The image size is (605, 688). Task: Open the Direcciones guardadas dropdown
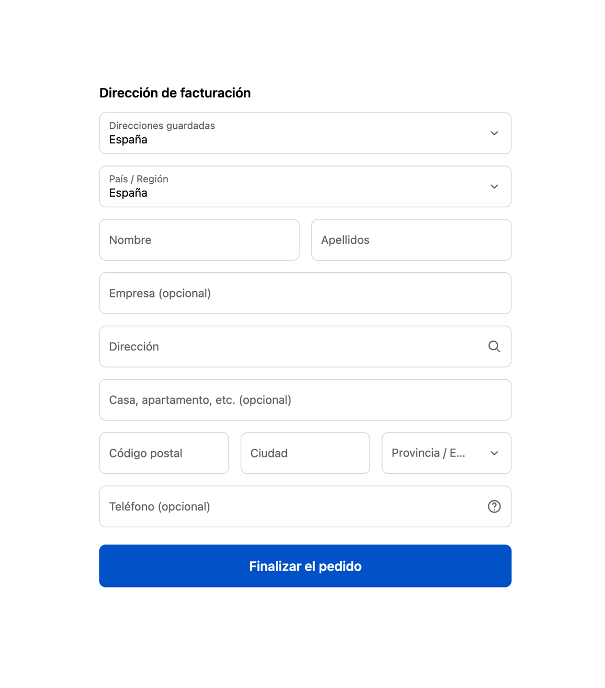(305, 134)
